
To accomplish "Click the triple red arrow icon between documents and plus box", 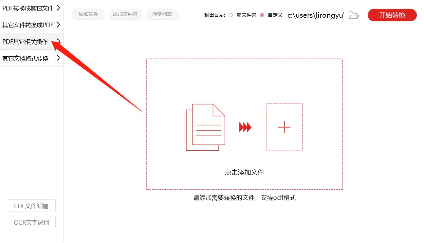I will coord(245,127).
